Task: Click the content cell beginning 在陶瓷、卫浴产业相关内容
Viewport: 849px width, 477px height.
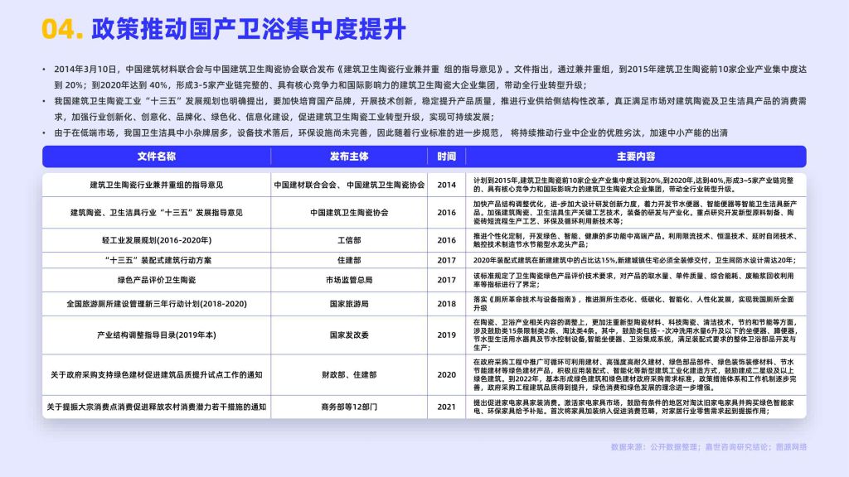Action: pyautogui.click(x=635, y=335)
